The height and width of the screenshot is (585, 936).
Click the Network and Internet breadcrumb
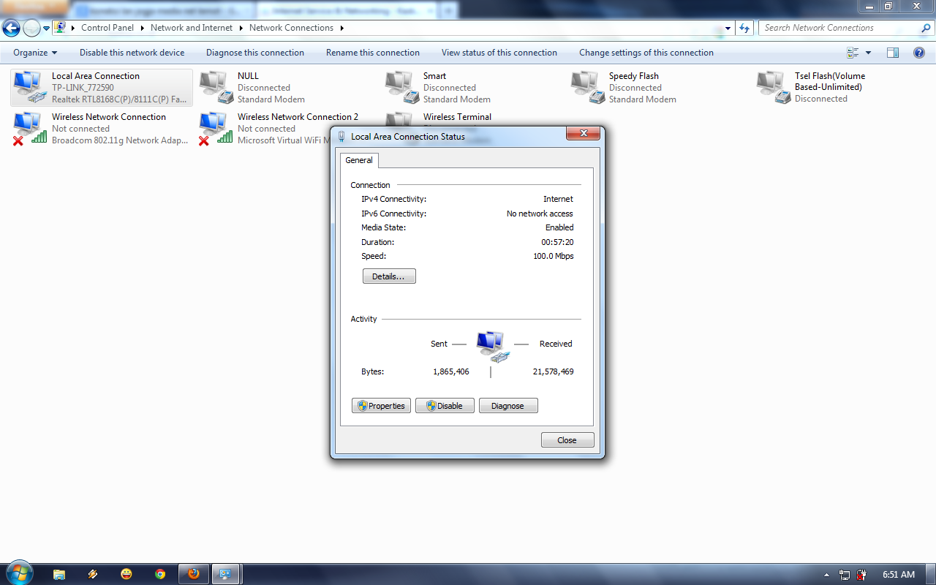(192, 27)
